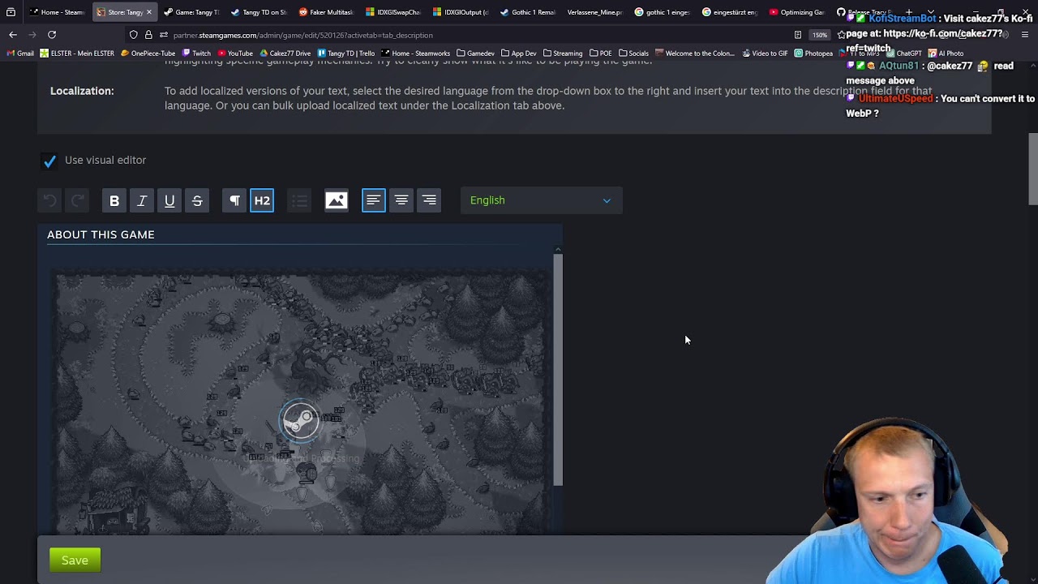Toggle reader view icon

798,35
